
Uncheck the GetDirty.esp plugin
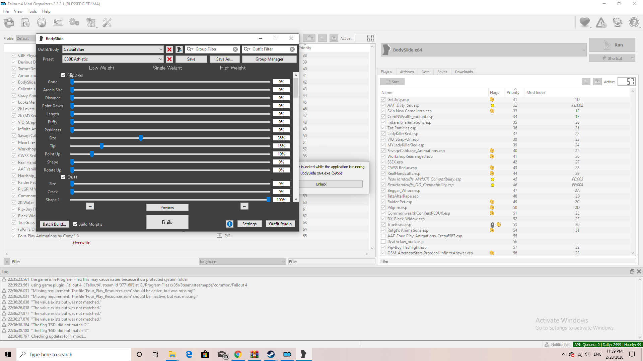[383, 100]
